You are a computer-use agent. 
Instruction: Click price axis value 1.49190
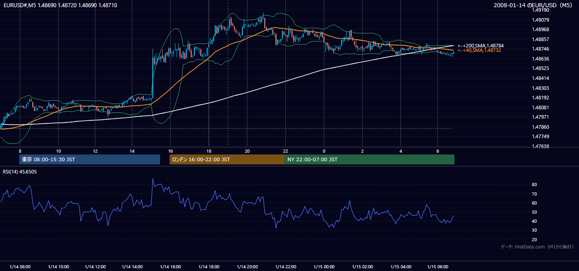[x=541, y=10]
